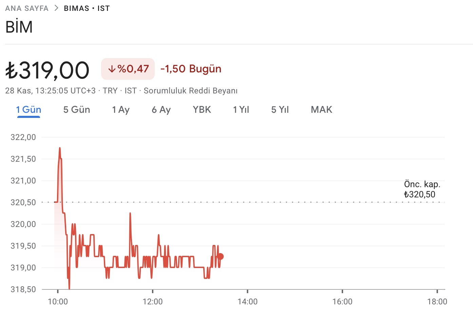The height and width of the screenshot is (320, 473).
Task: Click the Önc. kap. ₺320,50 label
Action: point(422,189)
